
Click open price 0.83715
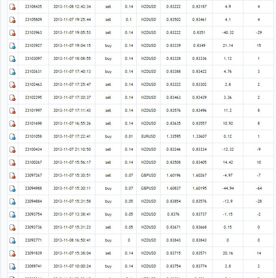click(x=174, y=253)
